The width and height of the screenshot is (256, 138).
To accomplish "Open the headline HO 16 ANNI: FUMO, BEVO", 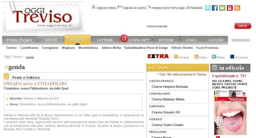I will pyautogui.click(x=230, y=84).
